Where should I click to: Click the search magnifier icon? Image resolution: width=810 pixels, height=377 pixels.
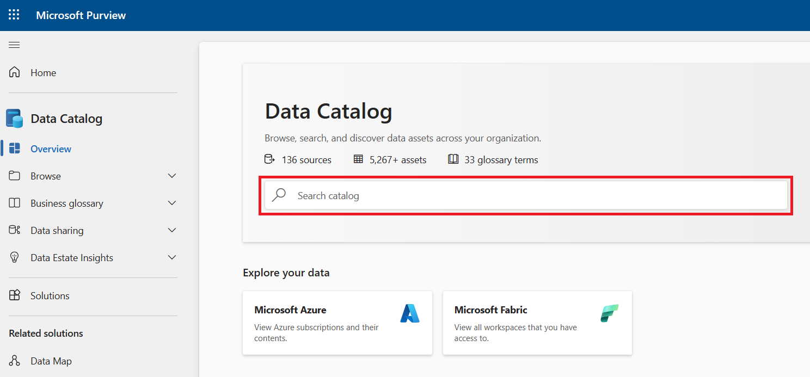tap(279, 195)
